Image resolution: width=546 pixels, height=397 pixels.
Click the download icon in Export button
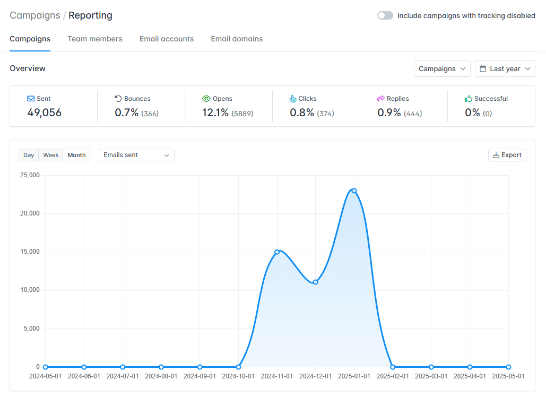click(x=496, y=155)
